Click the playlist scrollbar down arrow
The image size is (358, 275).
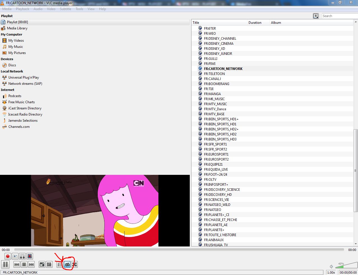[356, 244]
